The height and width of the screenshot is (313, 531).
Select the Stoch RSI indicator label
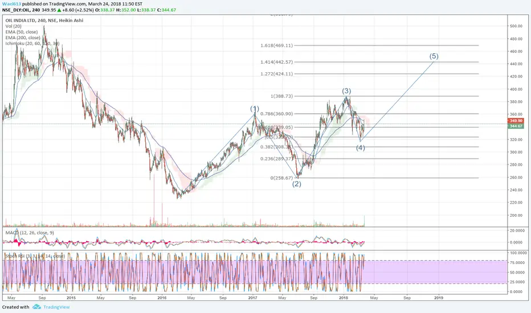pyautogui.click(x=35, y=256)
